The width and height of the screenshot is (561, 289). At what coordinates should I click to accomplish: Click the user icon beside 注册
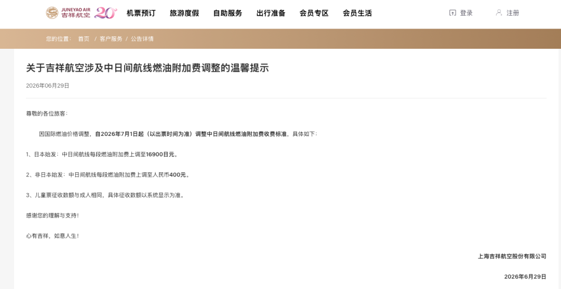pos(499,13)
